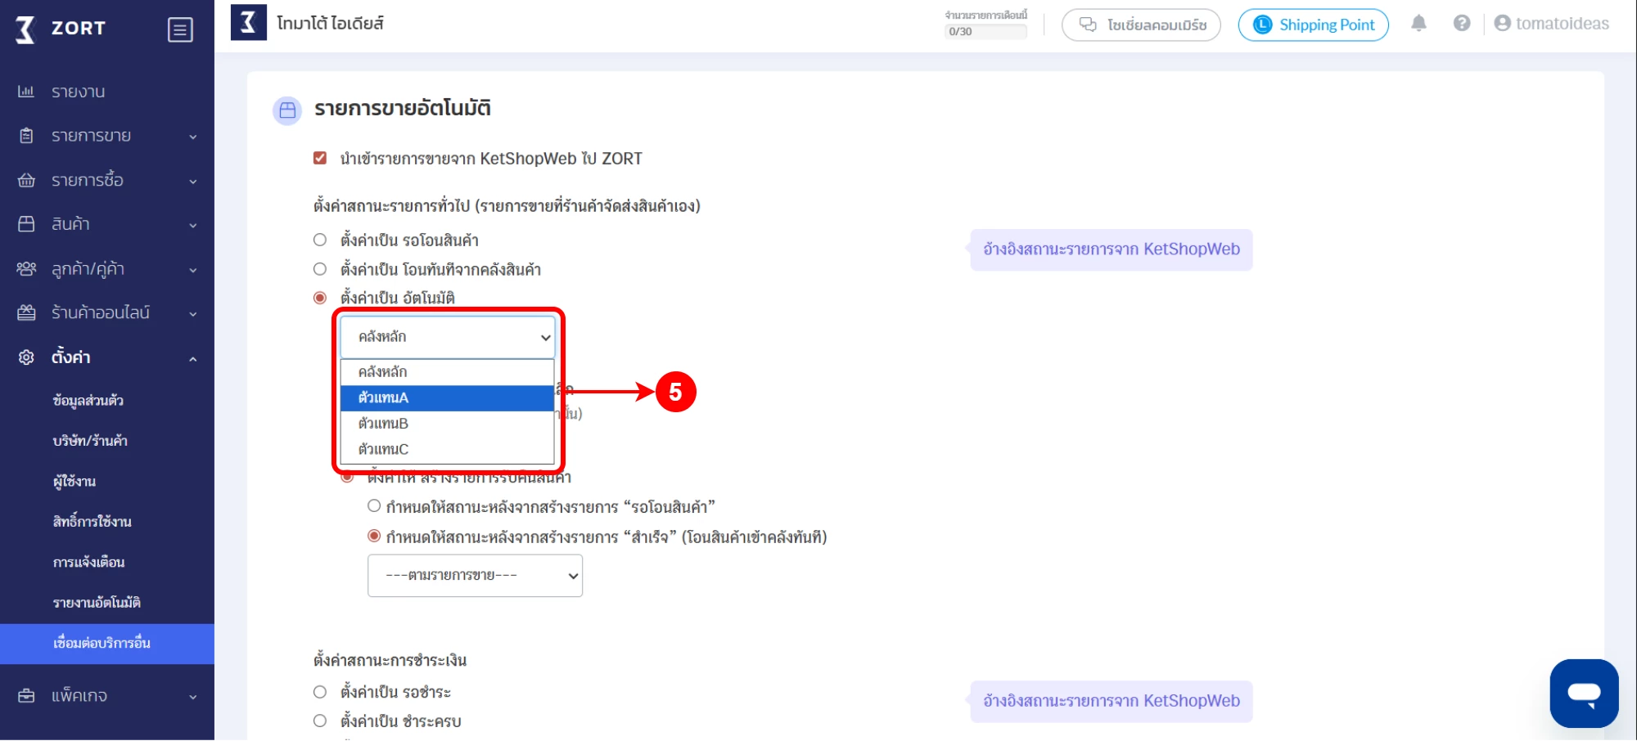Select the ตั้งค่าเป็น รอโอนสินค้า radio option
The height and width of the screenshot is (741, 1637).
tap(320, 240)
